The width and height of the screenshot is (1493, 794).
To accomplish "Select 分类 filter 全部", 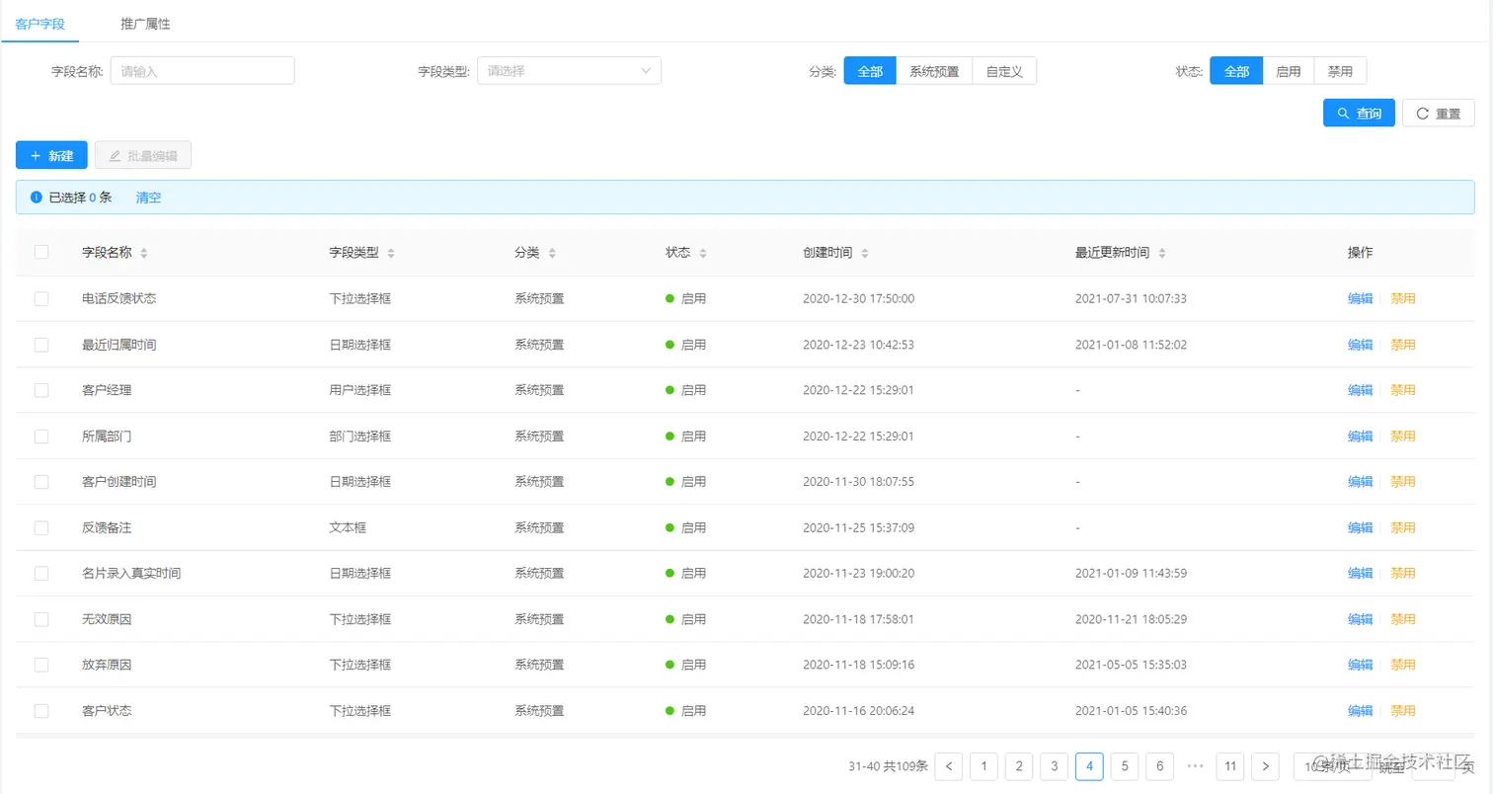I will pyautogui.click(x=870, y=71).
